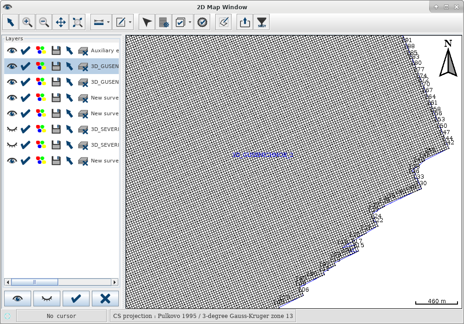The height and width of the screenshot is (324, 464).
Task: Open the ruler tool dropdown arrow
Action: click(x=108, y=22)
